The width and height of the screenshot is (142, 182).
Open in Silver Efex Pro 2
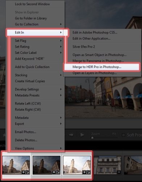[x=84, y=47]
